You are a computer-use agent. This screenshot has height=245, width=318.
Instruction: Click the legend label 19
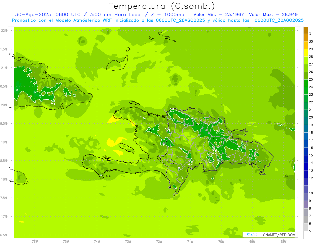click(x=311, y=125)
